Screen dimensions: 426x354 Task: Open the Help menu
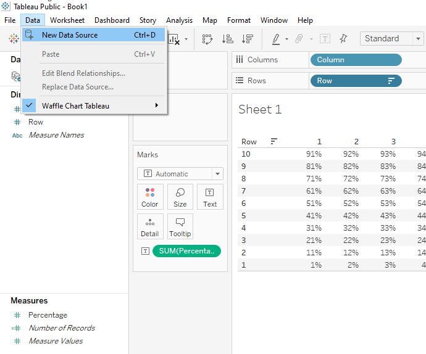[305, 20]
